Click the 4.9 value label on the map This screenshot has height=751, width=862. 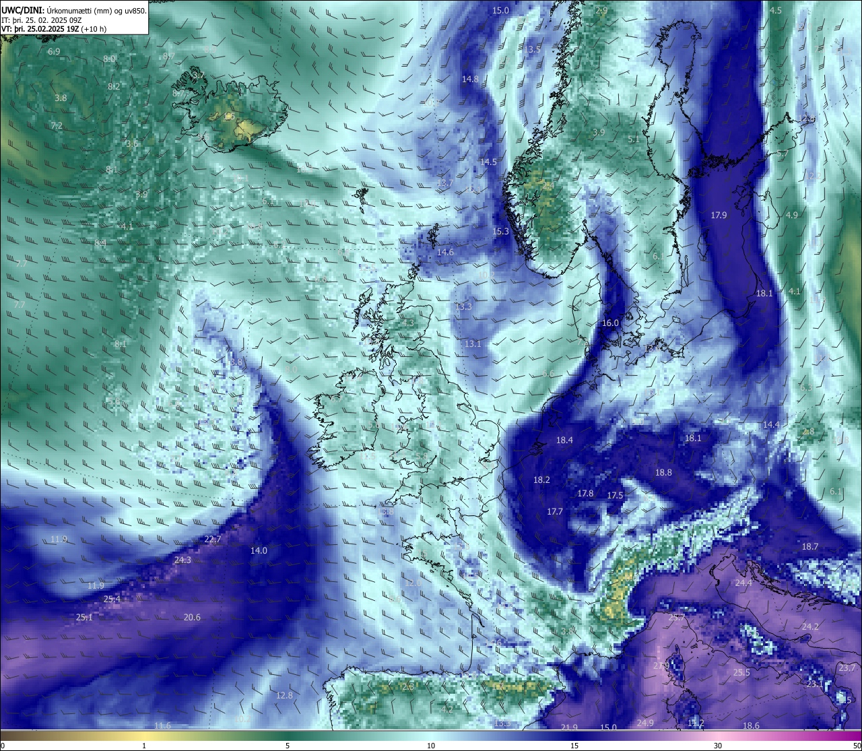792,216
